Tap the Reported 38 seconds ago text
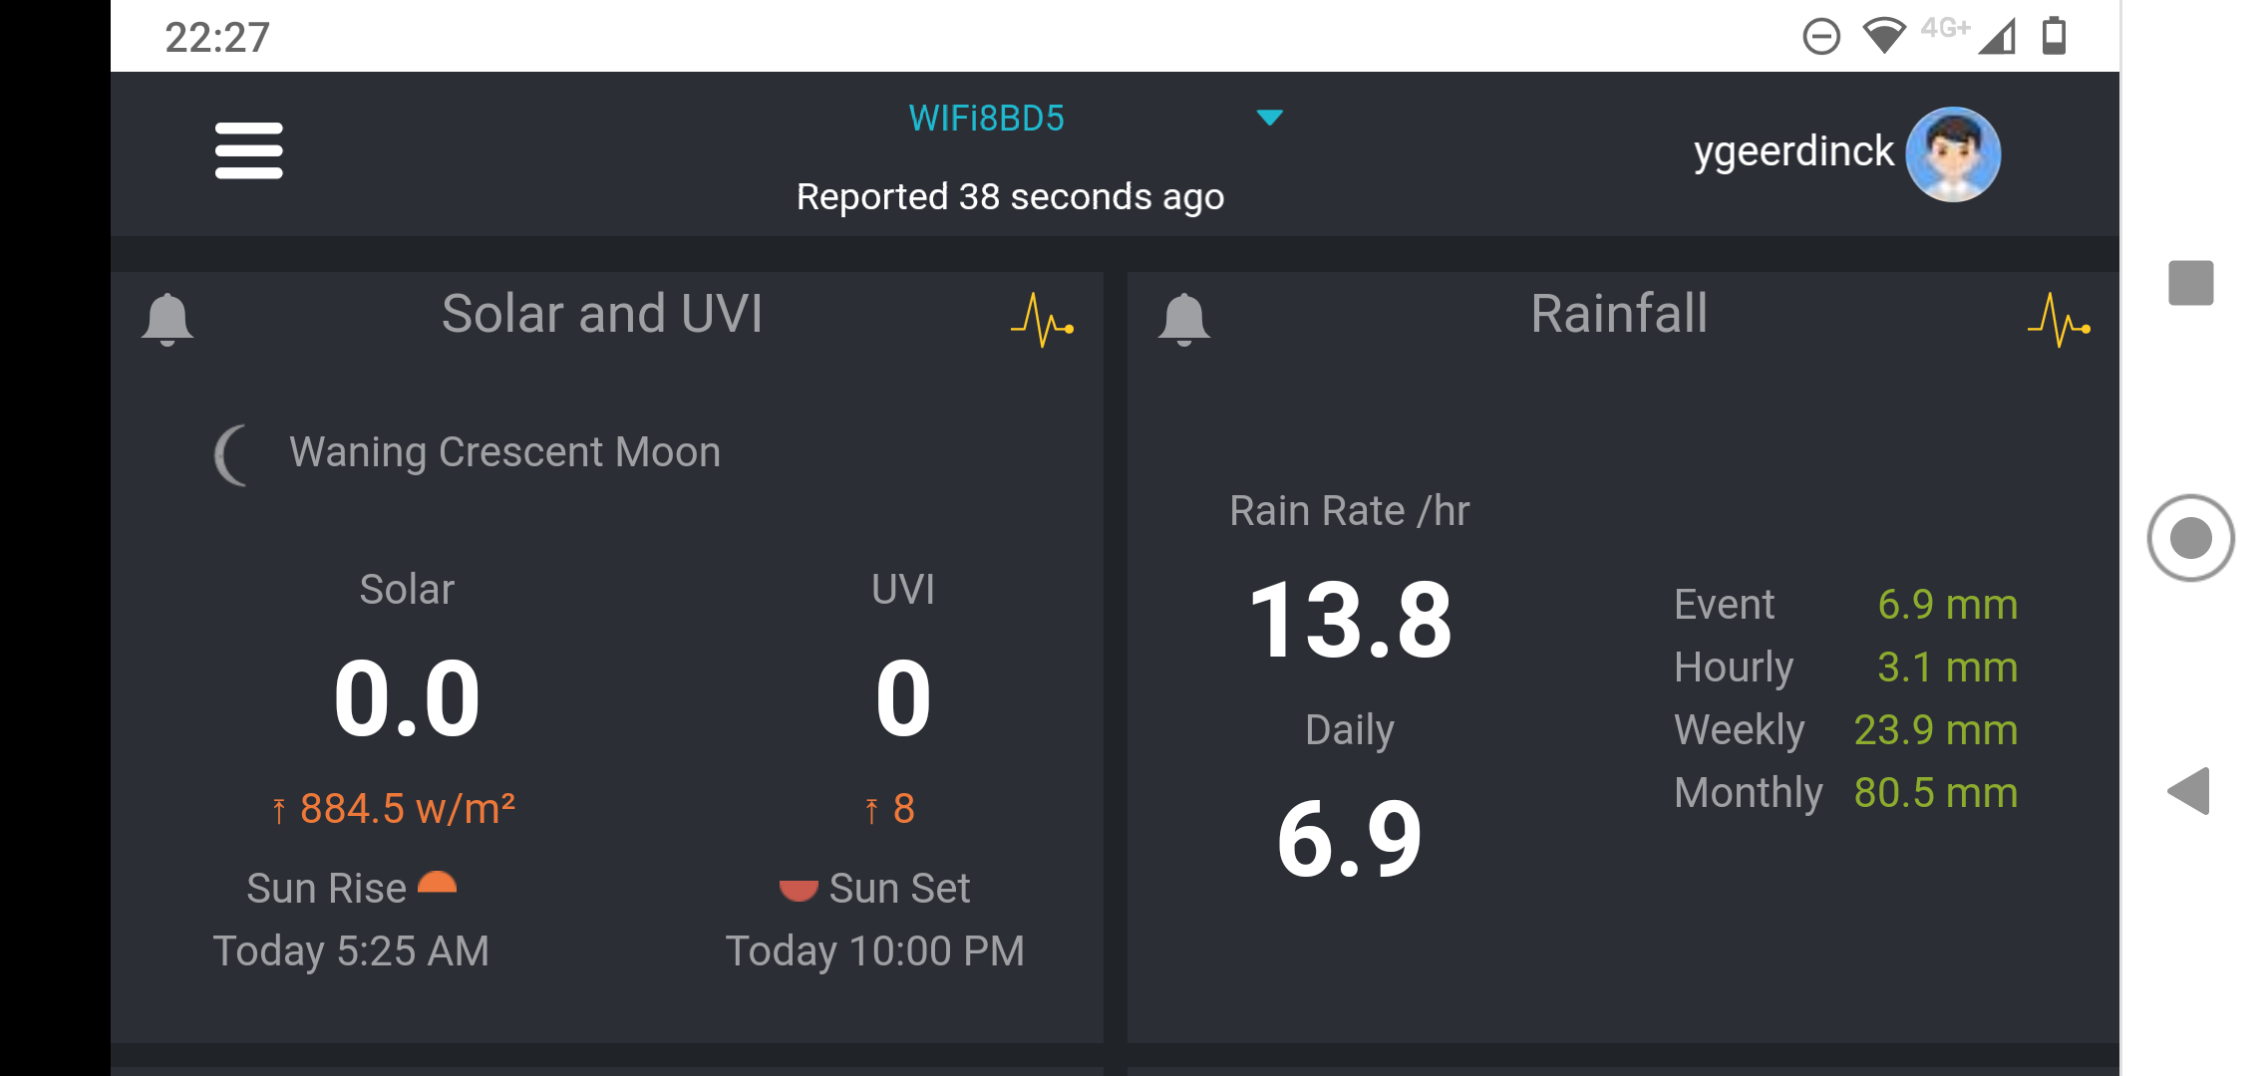 pos(1010,197)
